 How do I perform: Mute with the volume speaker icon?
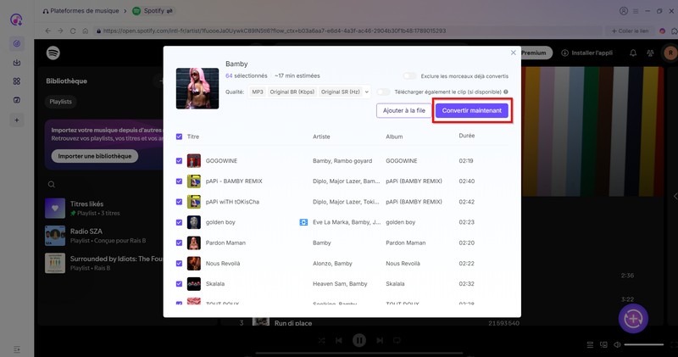click(x=617, y=344)
